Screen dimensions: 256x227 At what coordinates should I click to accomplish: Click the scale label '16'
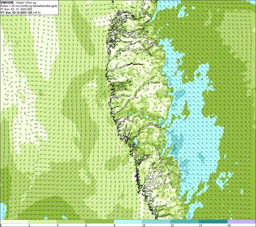229,225
